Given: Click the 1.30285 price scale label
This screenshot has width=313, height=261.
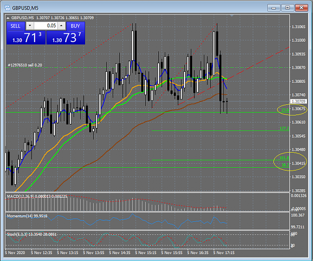Looking at the screenshot, I should click(298, 191).
